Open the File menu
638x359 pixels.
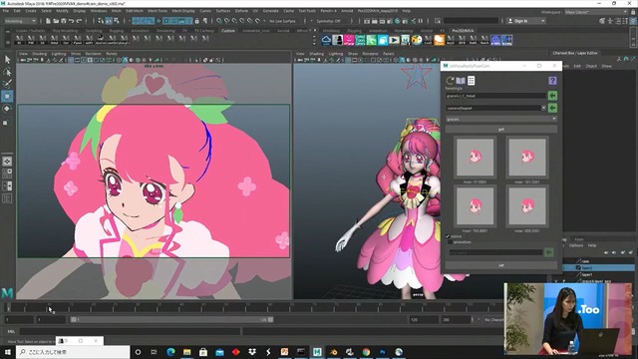6,11
